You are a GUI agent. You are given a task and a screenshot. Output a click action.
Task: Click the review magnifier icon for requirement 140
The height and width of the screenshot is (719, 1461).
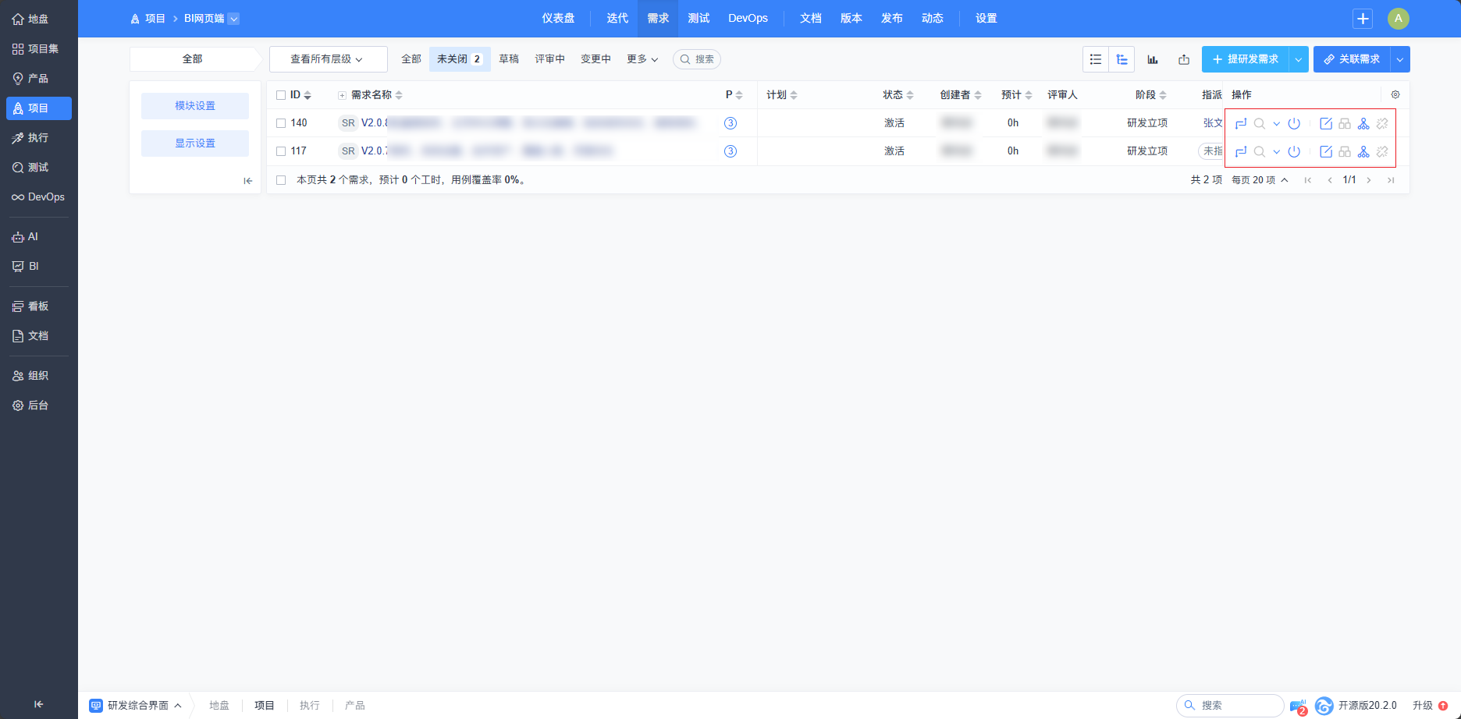pos(1259,123)
